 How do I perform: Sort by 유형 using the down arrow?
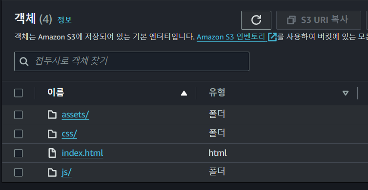pos(346,93)
